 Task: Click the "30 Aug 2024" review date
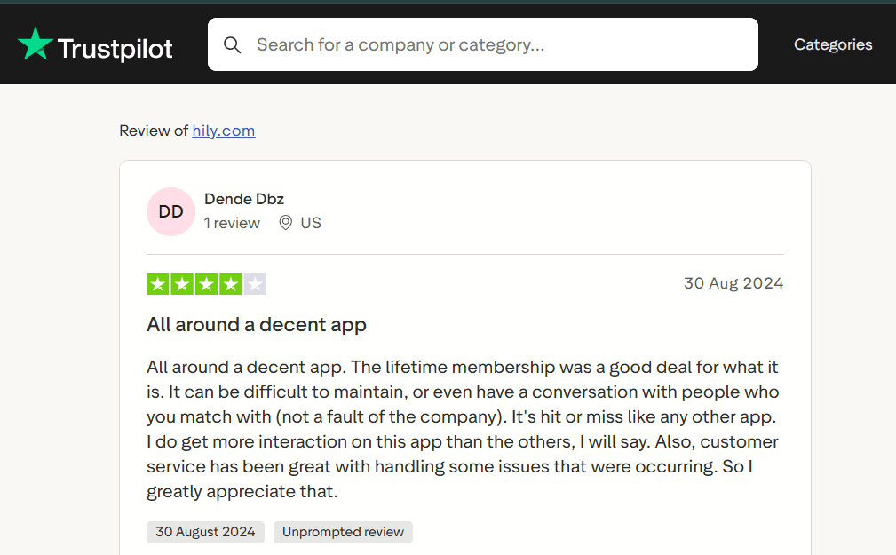[733, 283]
